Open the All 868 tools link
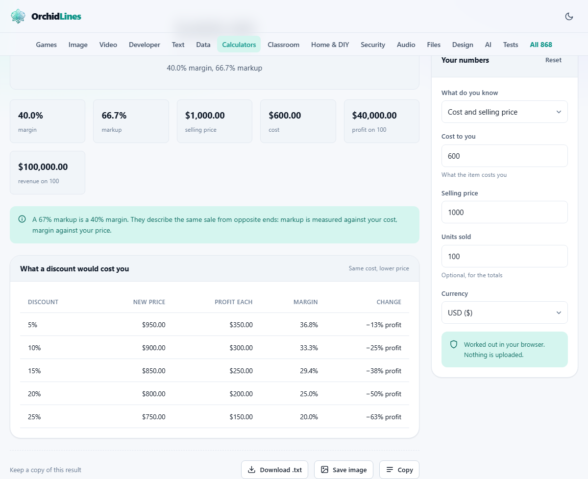This screenshot has height=479, width=588. [541, 45]
